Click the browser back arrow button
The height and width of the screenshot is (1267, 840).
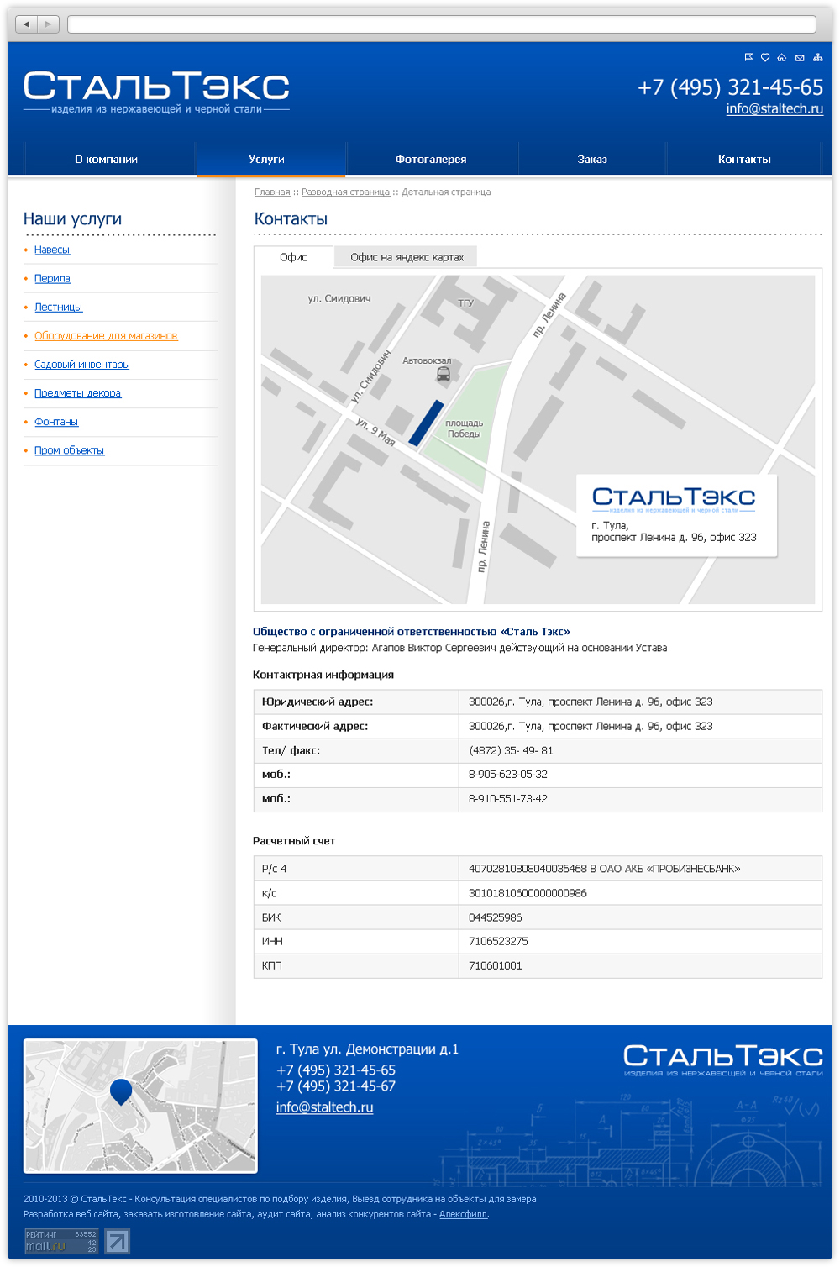[x=27, y=24]
